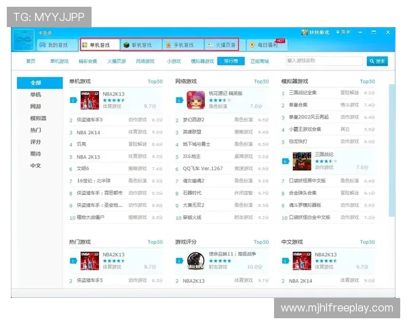Select 全部 in the left sidebar

pyautogui.click(x=40, y=83)
